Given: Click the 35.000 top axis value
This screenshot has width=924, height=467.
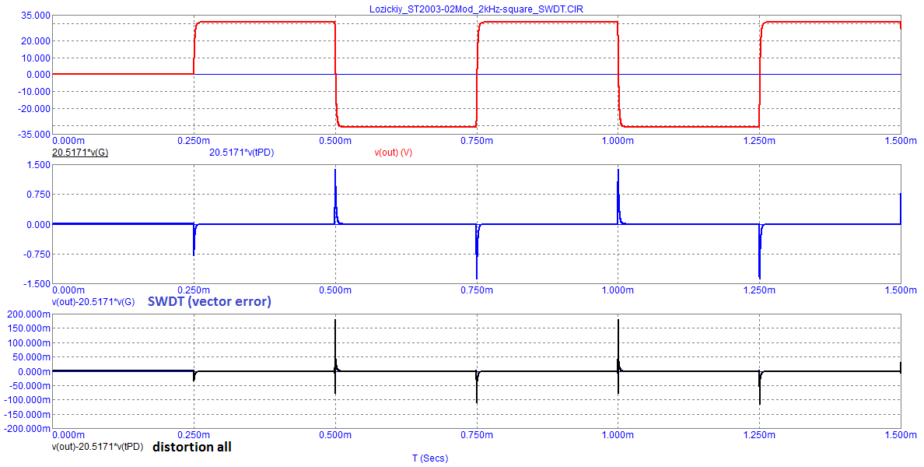Looking at the screenshot, I should click(35, 16).
